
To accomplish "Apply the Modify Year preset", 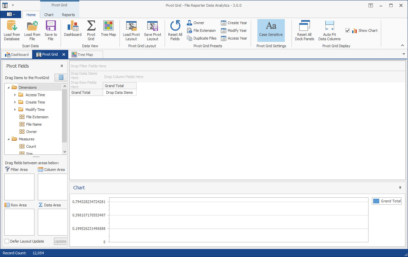I will click(234, 30).
